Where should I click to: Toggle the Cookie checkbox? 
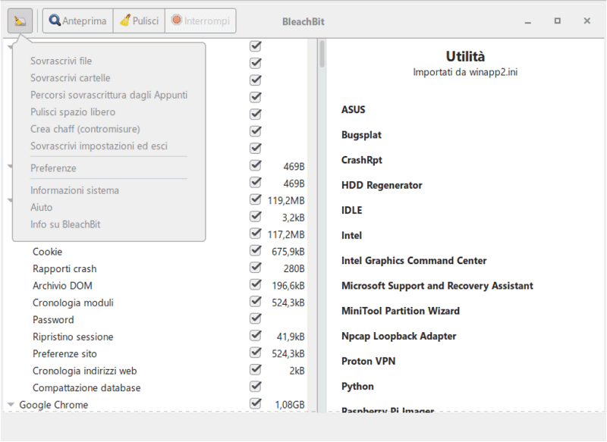(256, 251)
